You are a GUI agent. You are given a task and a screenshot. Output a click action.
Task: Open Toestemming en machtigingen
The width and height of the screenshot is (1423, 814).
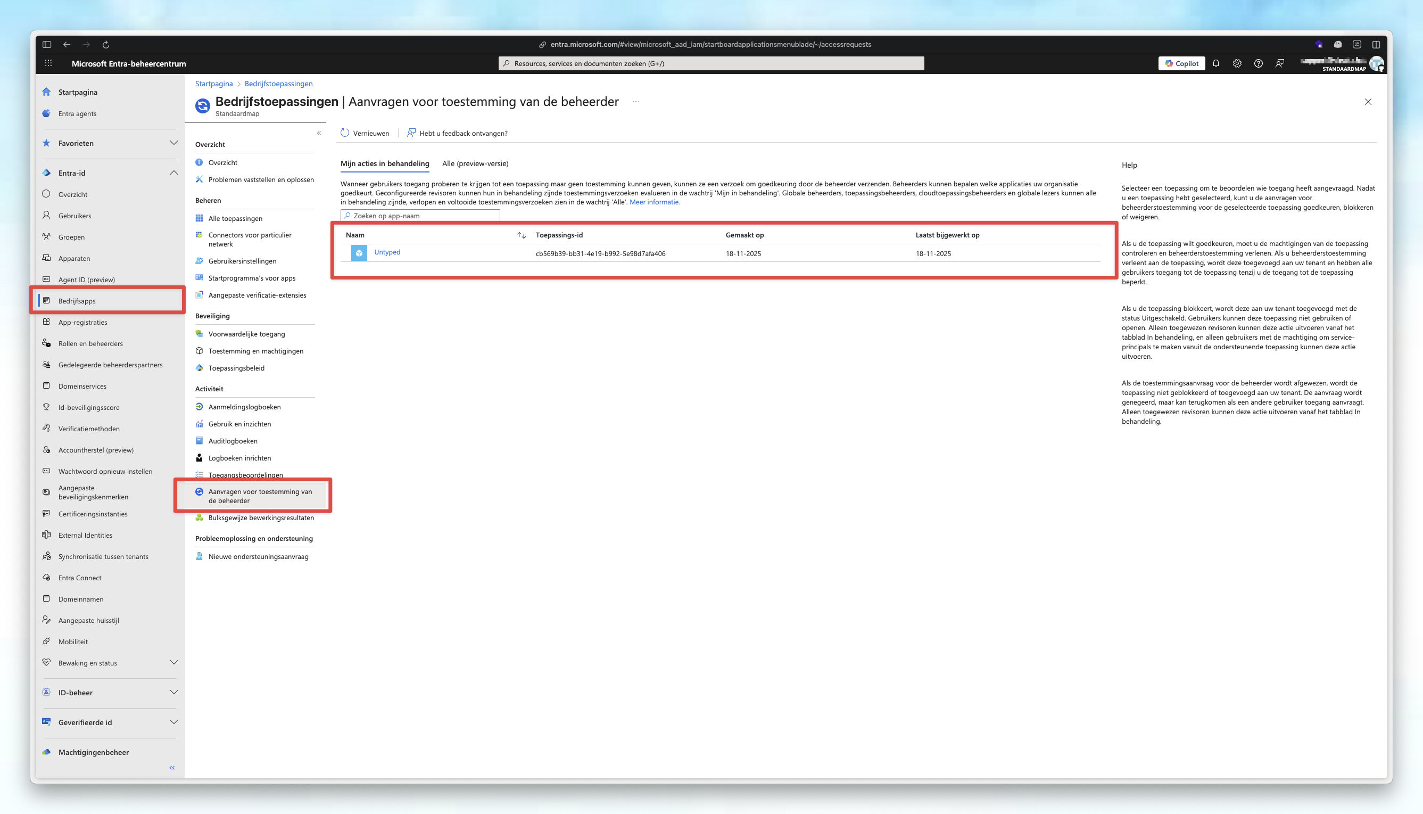pyautogui.click(x=255, y=351)
